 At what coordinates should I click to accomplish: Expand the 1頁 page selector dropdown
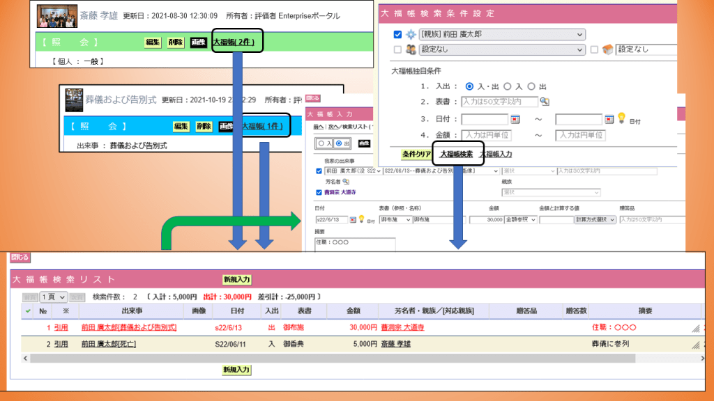pos(53,297)
